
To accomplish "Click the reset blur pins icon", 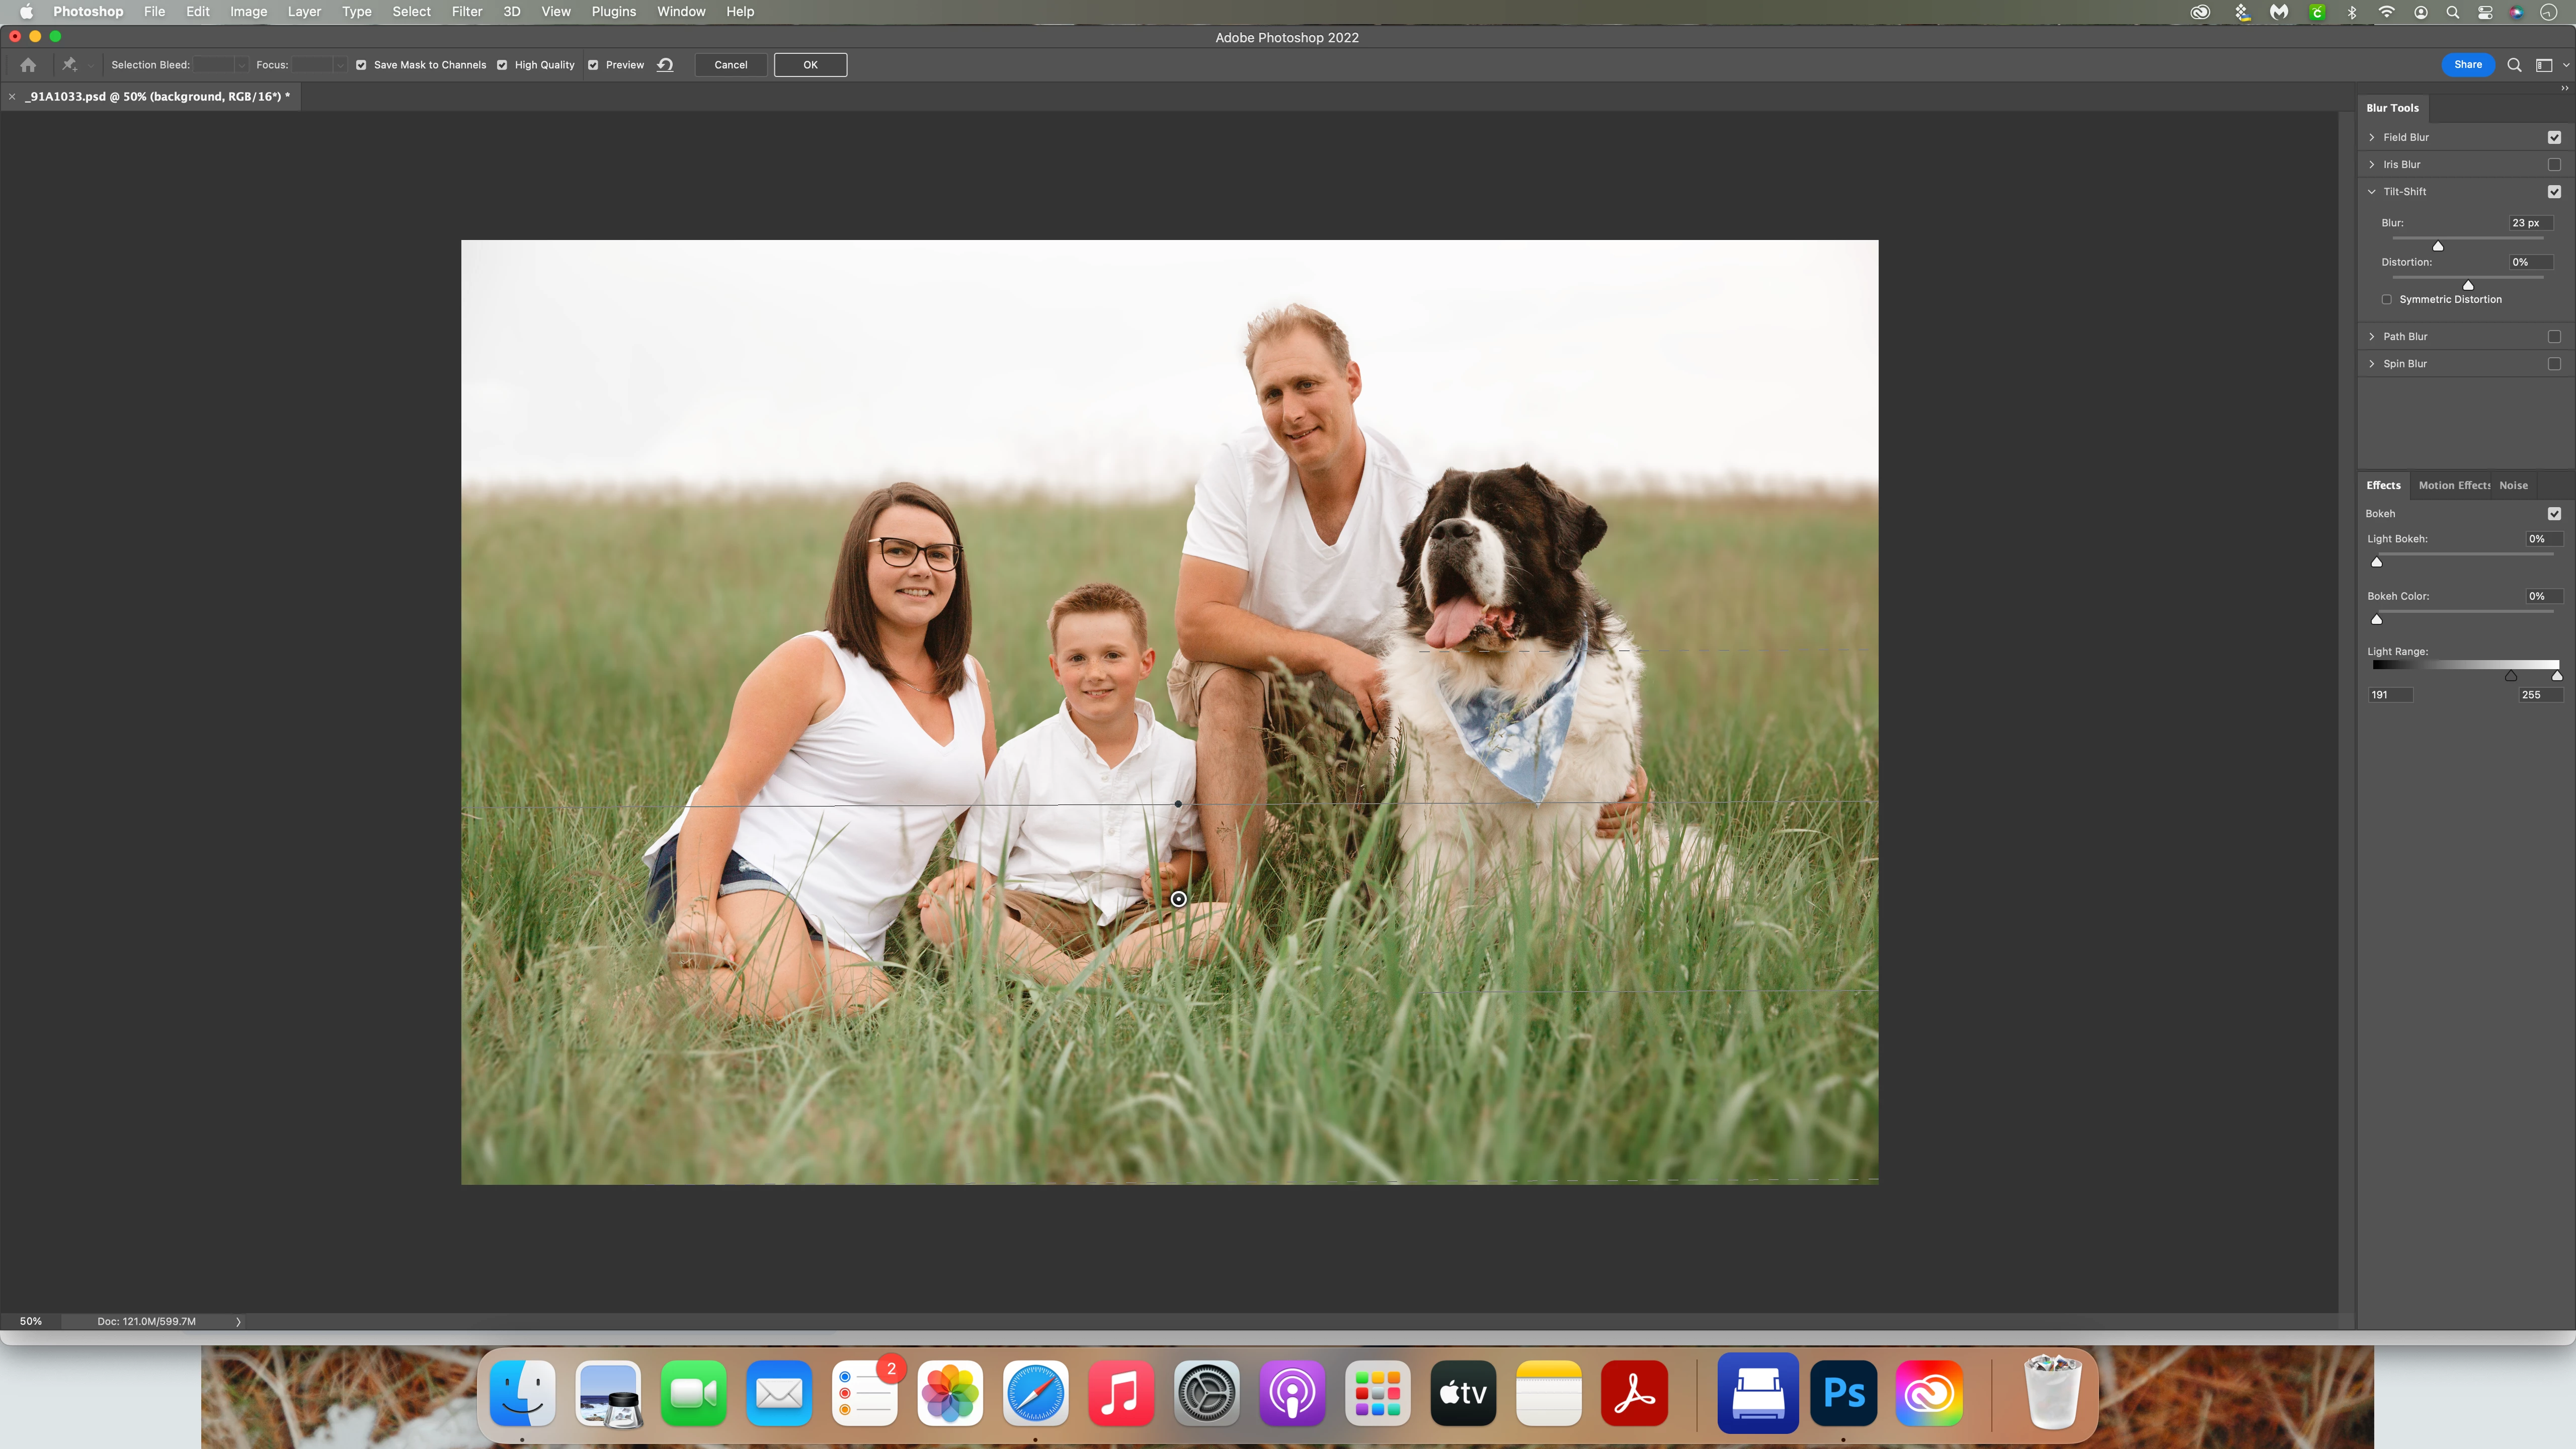I will pos(665,65).
